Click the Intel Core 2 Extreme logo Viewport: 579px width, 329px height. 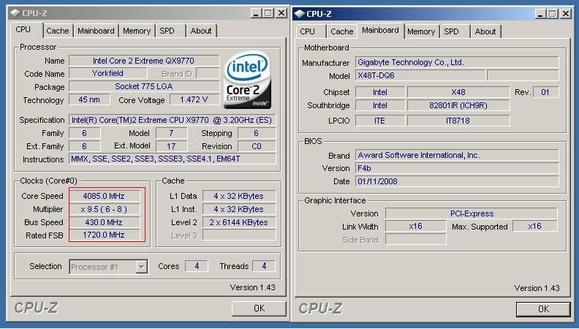(x=247, y=80)
